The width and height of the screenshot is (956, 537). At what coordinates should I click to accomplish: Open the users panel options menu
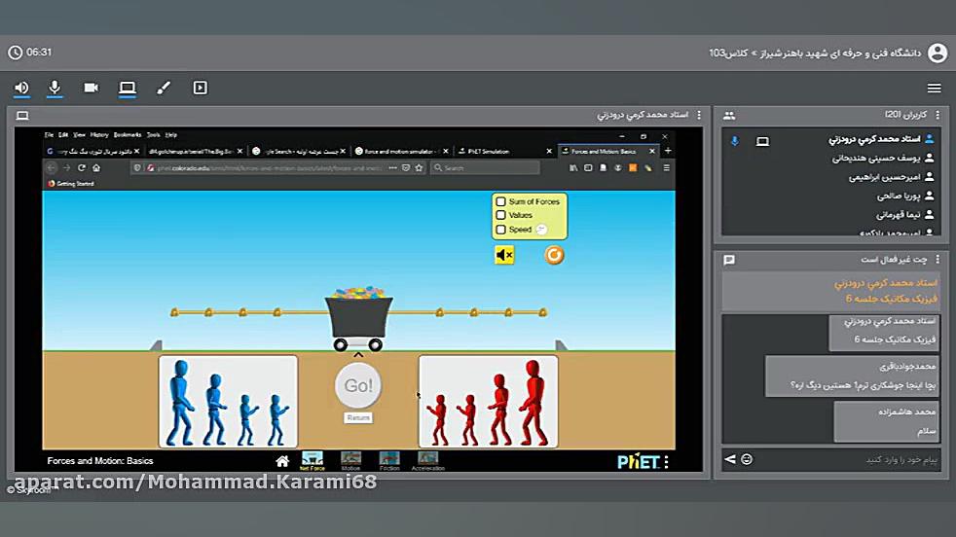[x=938, y=115]
